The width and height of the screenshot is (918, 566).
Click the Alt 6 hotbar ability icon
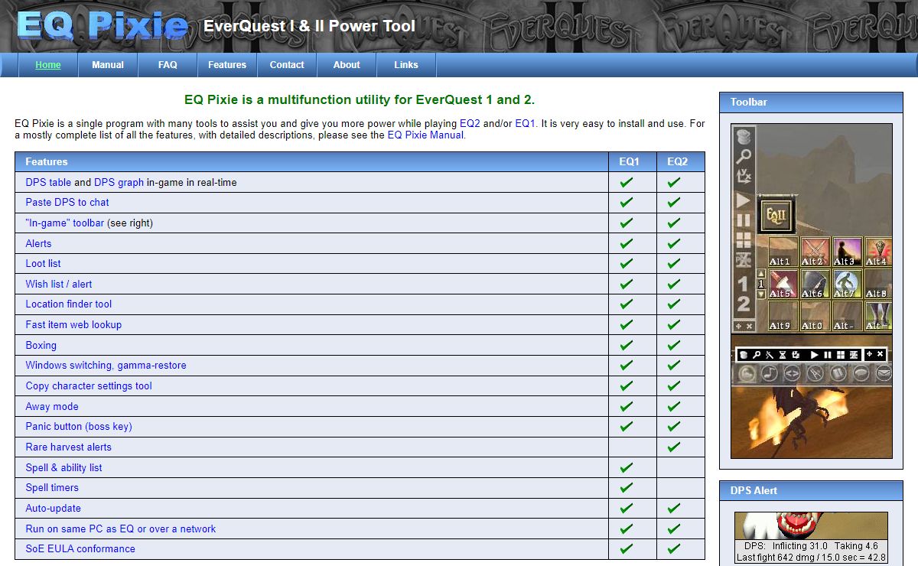[x=815, y=284]
